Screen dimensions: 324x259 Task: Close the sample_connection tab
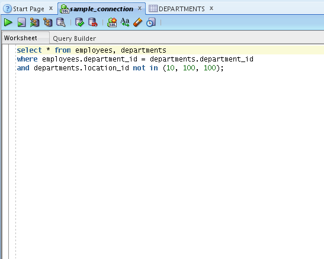tap(140, 8)
